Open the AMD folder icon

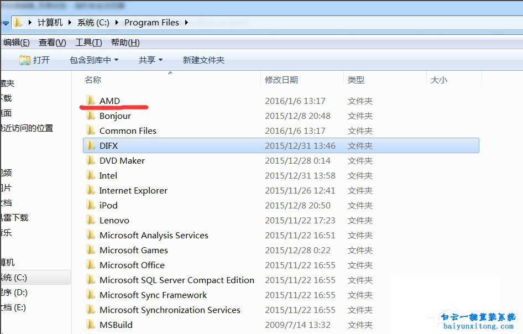tap(91, 101)
